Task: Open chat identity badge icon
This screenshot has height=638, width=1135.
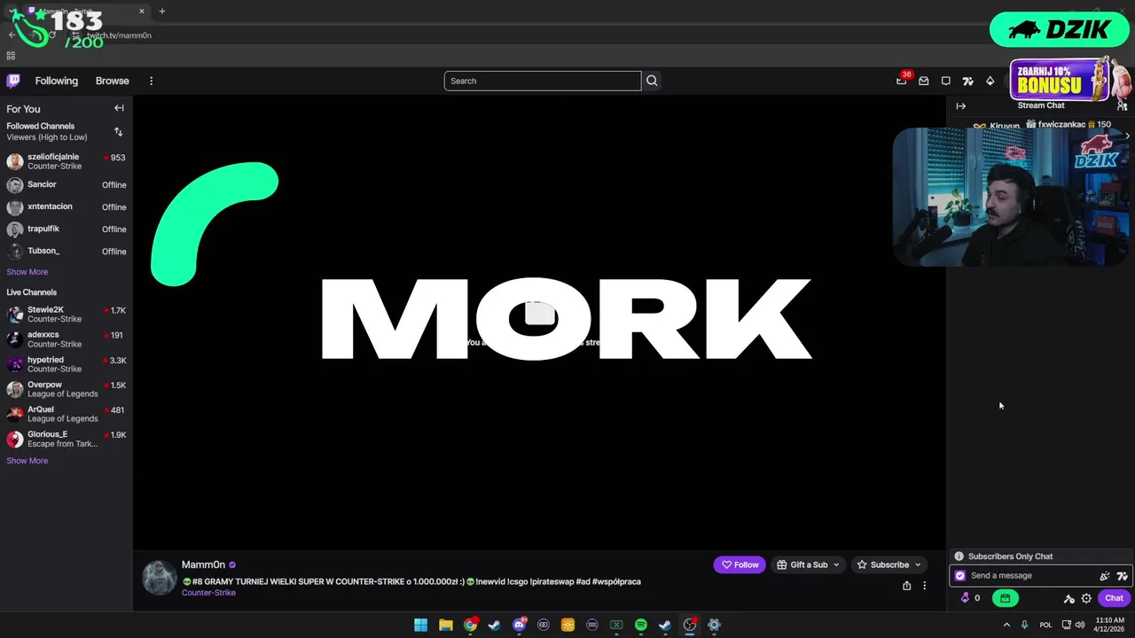Action: 959,576
